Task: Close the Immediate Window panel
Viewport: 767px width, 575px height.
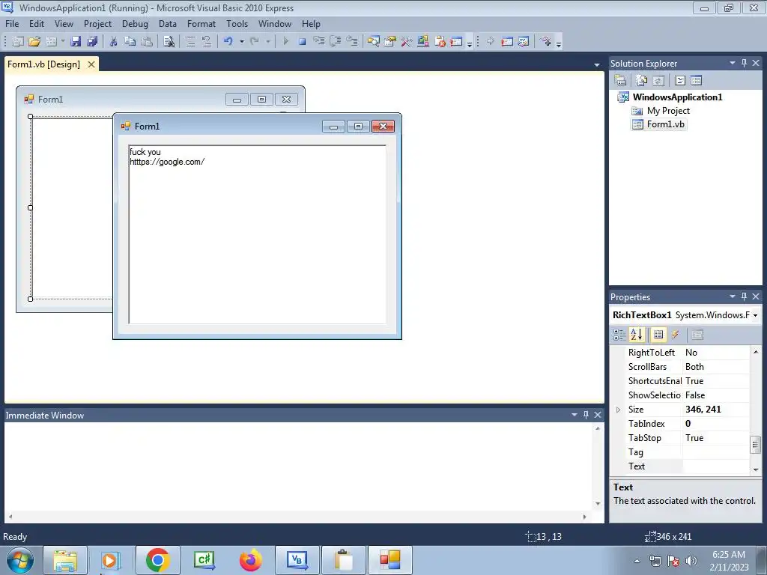Action: pyautogui.click(x=598, y=415)
